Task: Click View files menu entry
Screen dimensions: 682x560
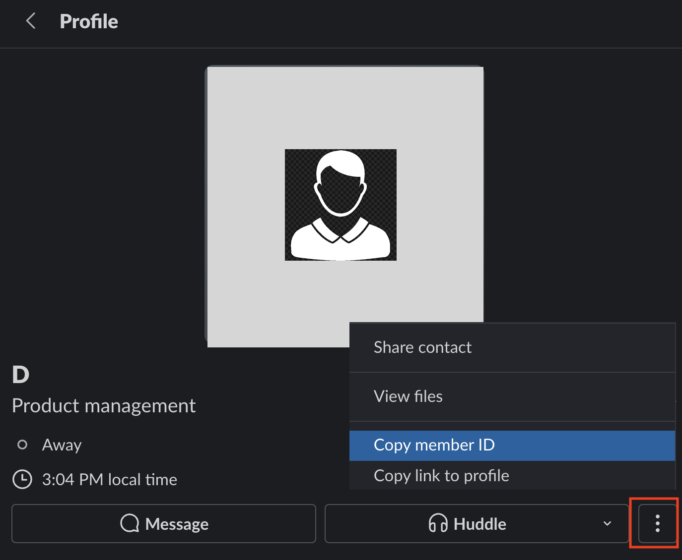Action: (x=408, y=396)
